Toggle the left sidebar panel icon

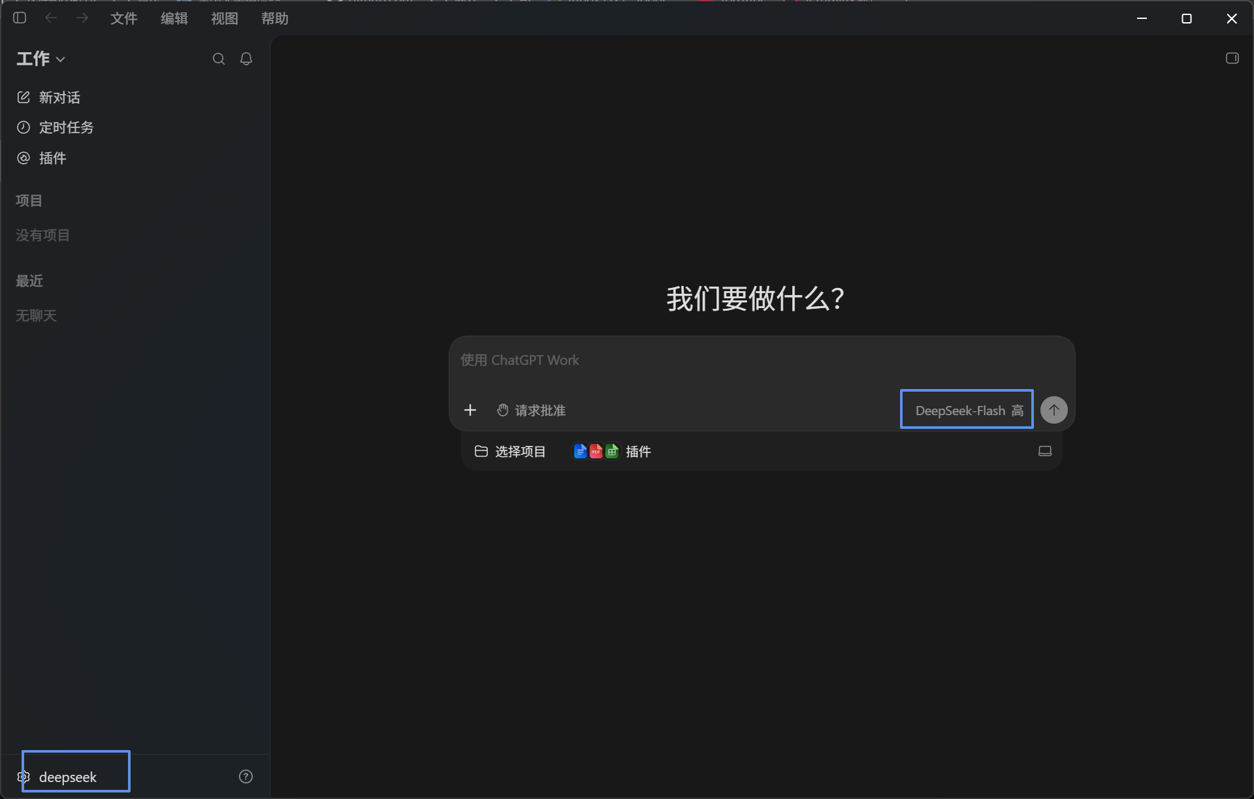point(20,18)
